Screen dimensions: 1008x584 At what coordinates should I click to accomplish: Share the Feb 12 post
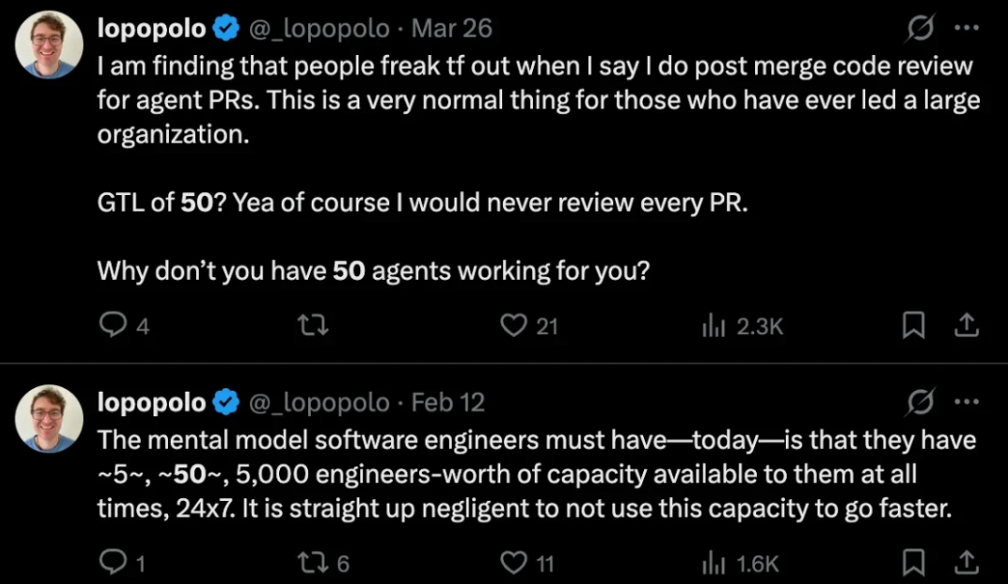coord(967,562)
